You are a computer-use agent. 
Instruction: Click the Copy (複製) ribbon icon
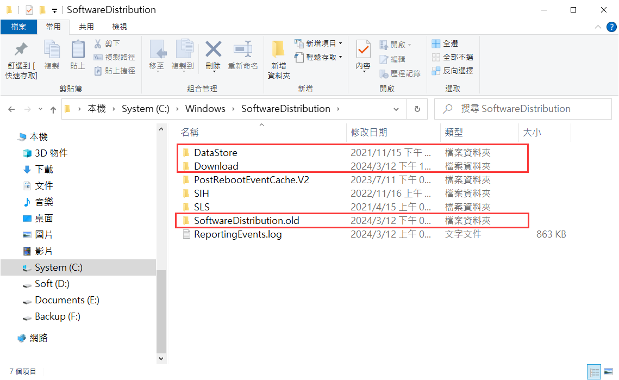[52, 50]
